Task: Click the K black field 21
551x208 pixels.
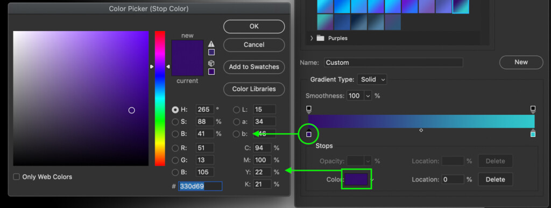Action: click(262, 184)
